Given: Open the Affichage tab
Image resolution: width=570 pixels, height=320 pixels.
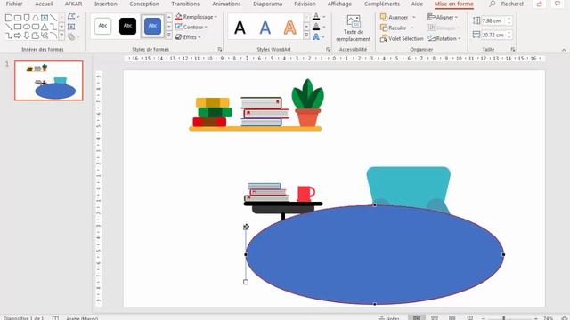Looking at the screenshot, I should click(339, 4).
